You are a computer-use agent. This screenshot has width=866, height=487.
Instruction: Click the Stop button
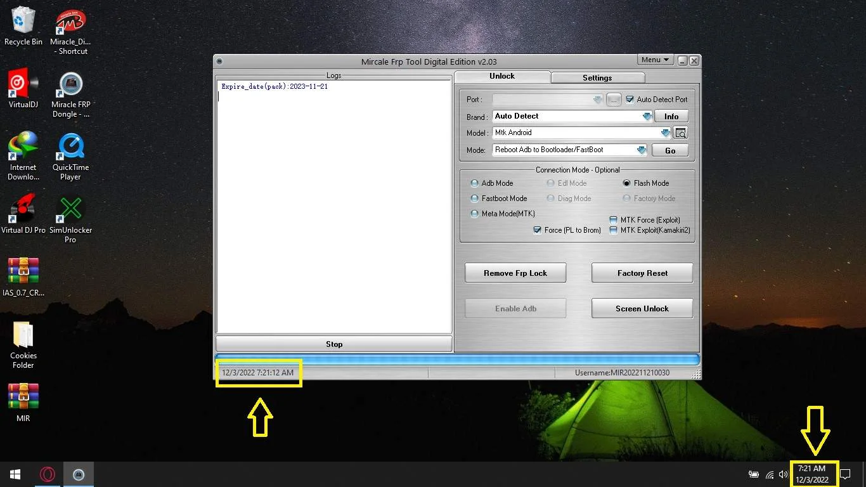click(x=334, y=344)
